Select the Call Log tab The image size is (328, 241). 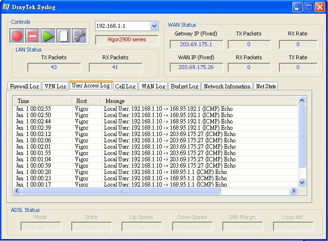pyautogui.click(x=125, y=86)
